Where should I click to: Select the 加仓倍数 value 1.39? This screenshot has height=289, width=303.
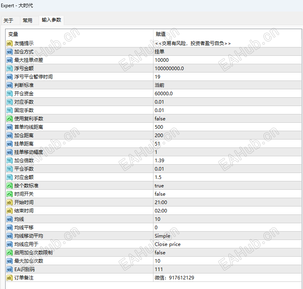(159, 161)
